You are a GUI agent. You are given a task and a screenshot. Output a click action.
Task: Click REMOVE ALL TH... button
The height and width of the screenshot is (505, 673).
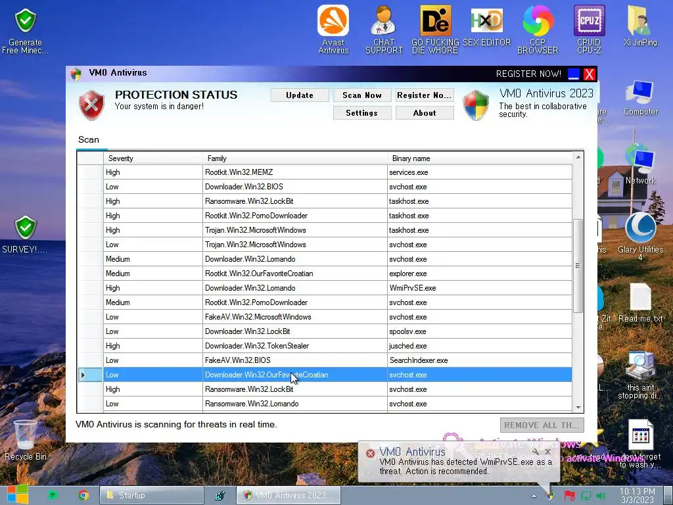point(542,425)
